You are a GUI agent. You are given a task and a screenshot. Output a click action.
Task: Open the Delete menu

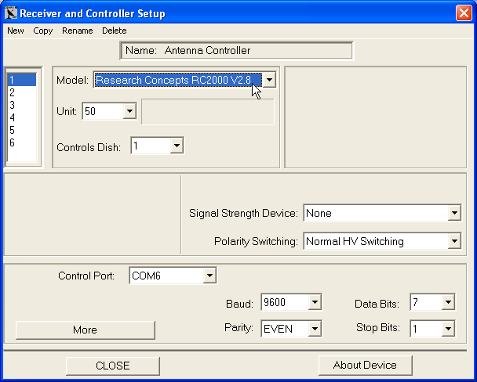[x=114, y=31]
